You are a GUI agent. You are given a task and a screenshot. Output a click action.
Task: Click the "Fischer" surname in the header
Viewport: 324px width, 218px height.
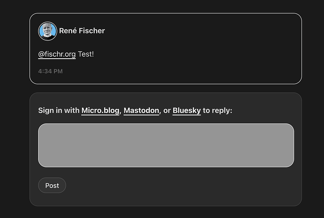point(92,31)
